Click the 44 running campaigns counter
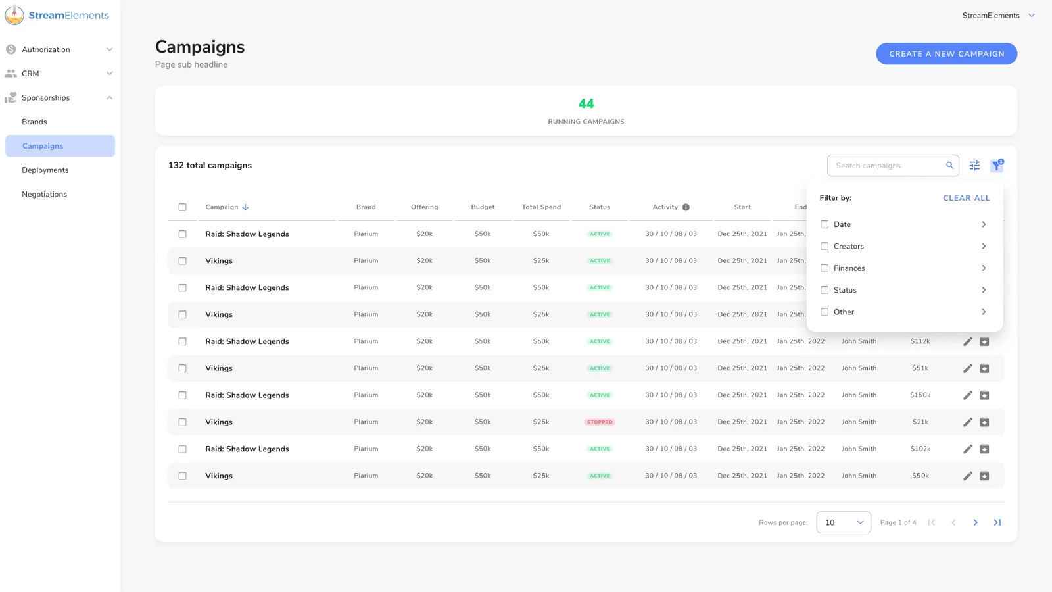1052x592 pixels. point(586,104)
